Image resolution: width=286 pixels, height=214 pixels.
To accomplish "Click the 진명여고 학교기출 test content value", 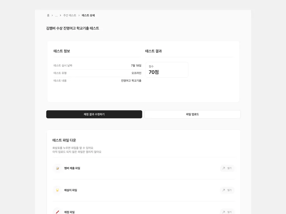I will tap(131, 81).
